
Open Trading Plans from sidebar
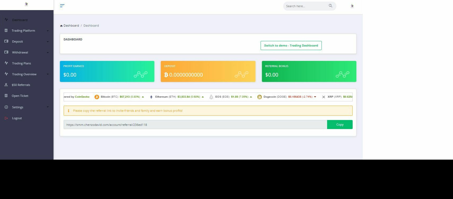tap(21, 63)
